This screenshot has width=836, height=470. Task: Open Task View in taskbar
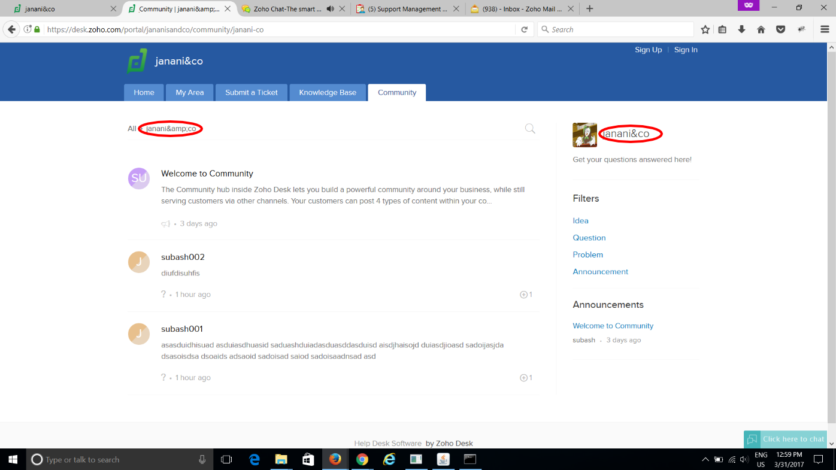point(226,459)
